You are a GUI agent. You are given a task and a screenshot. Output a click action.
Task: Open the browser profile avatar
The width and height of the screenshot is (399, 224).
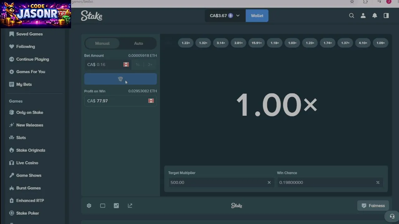[x=389, y=2]
